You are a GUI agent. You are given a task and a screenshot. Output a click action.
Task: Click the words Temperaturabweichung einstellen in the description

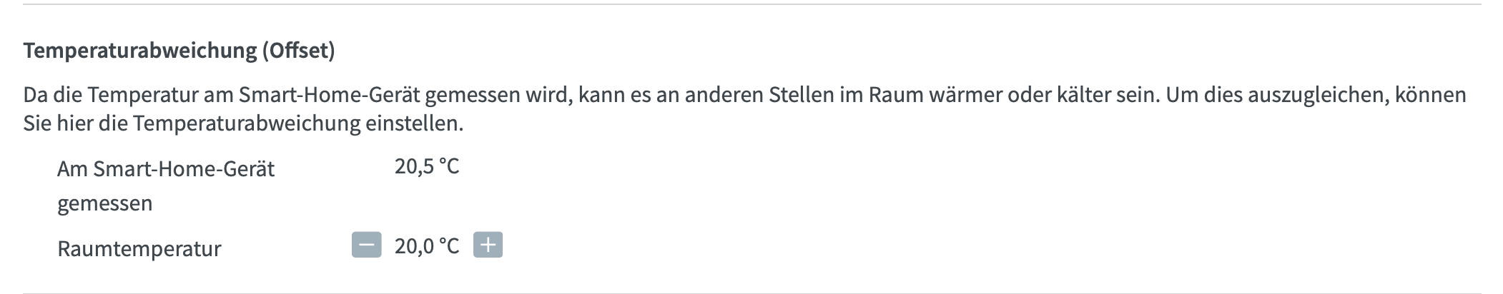tap(297, 123)
